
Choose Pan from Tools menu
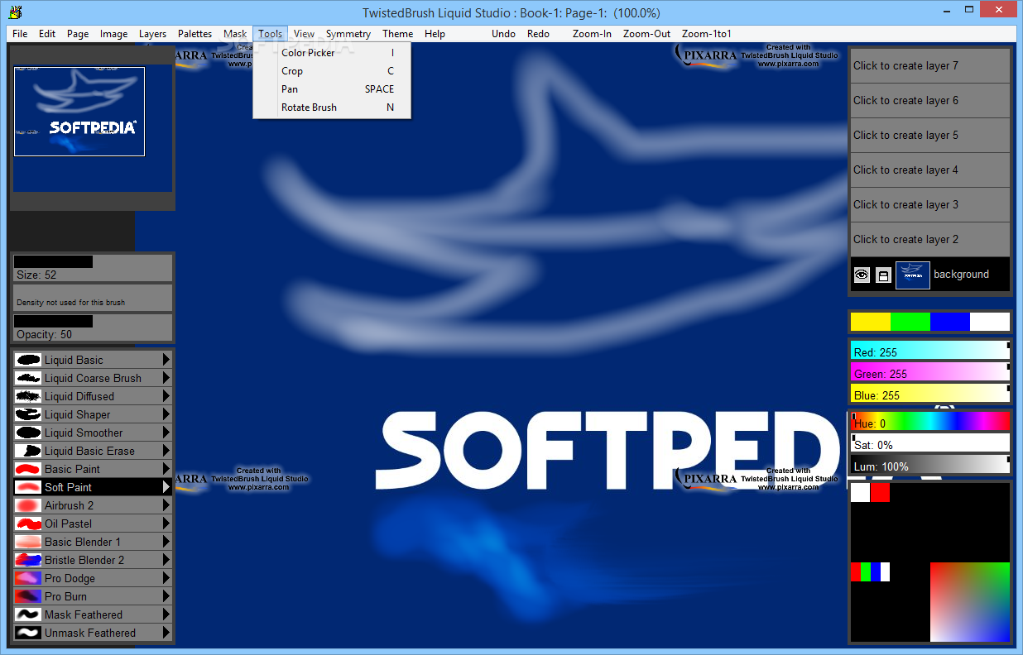coord(332,89)
